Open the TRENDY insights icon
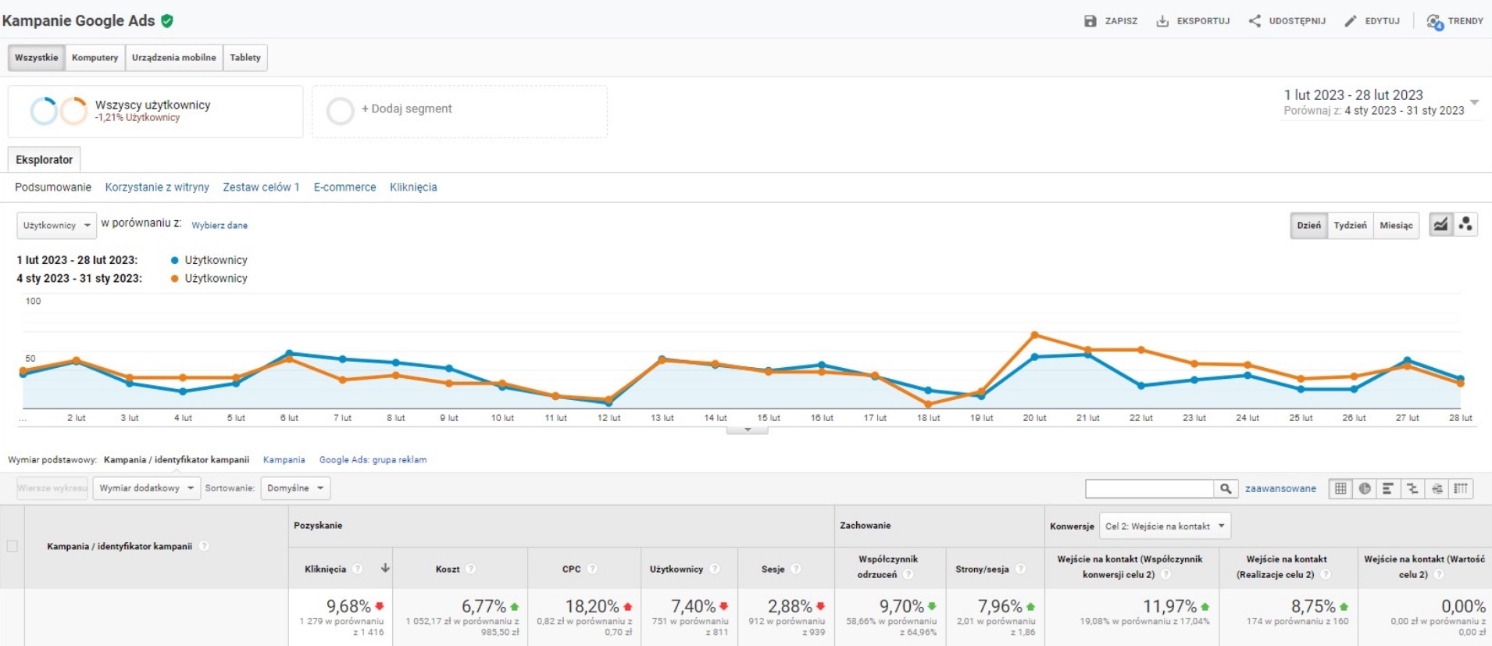 tap(1435, 22)
